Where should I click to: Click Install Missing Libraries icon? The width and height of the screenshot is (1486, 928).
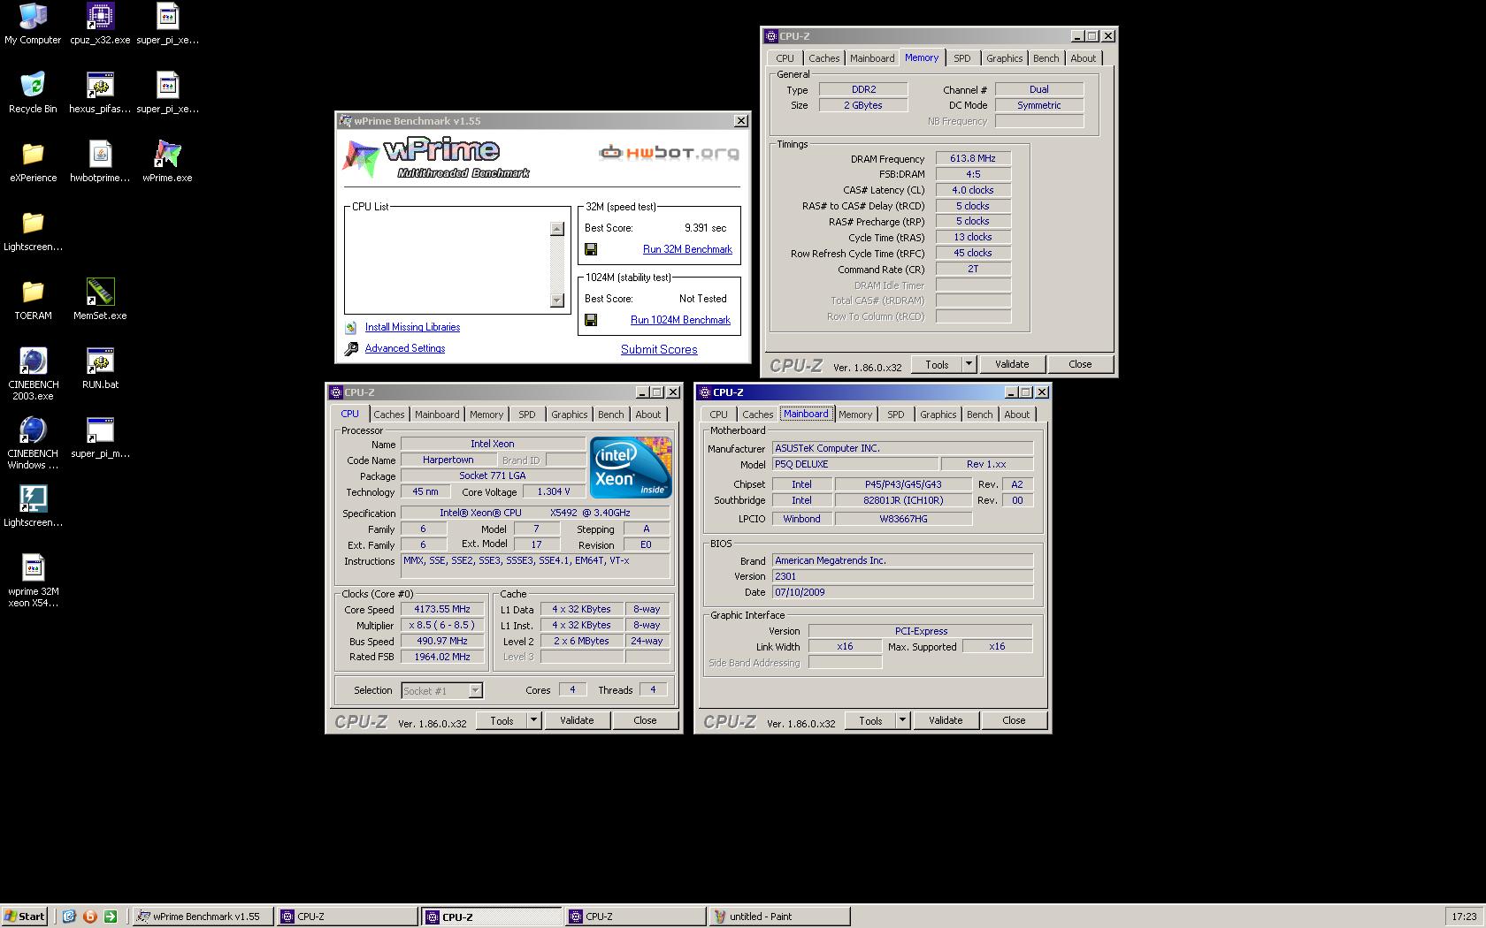(351, 327)
